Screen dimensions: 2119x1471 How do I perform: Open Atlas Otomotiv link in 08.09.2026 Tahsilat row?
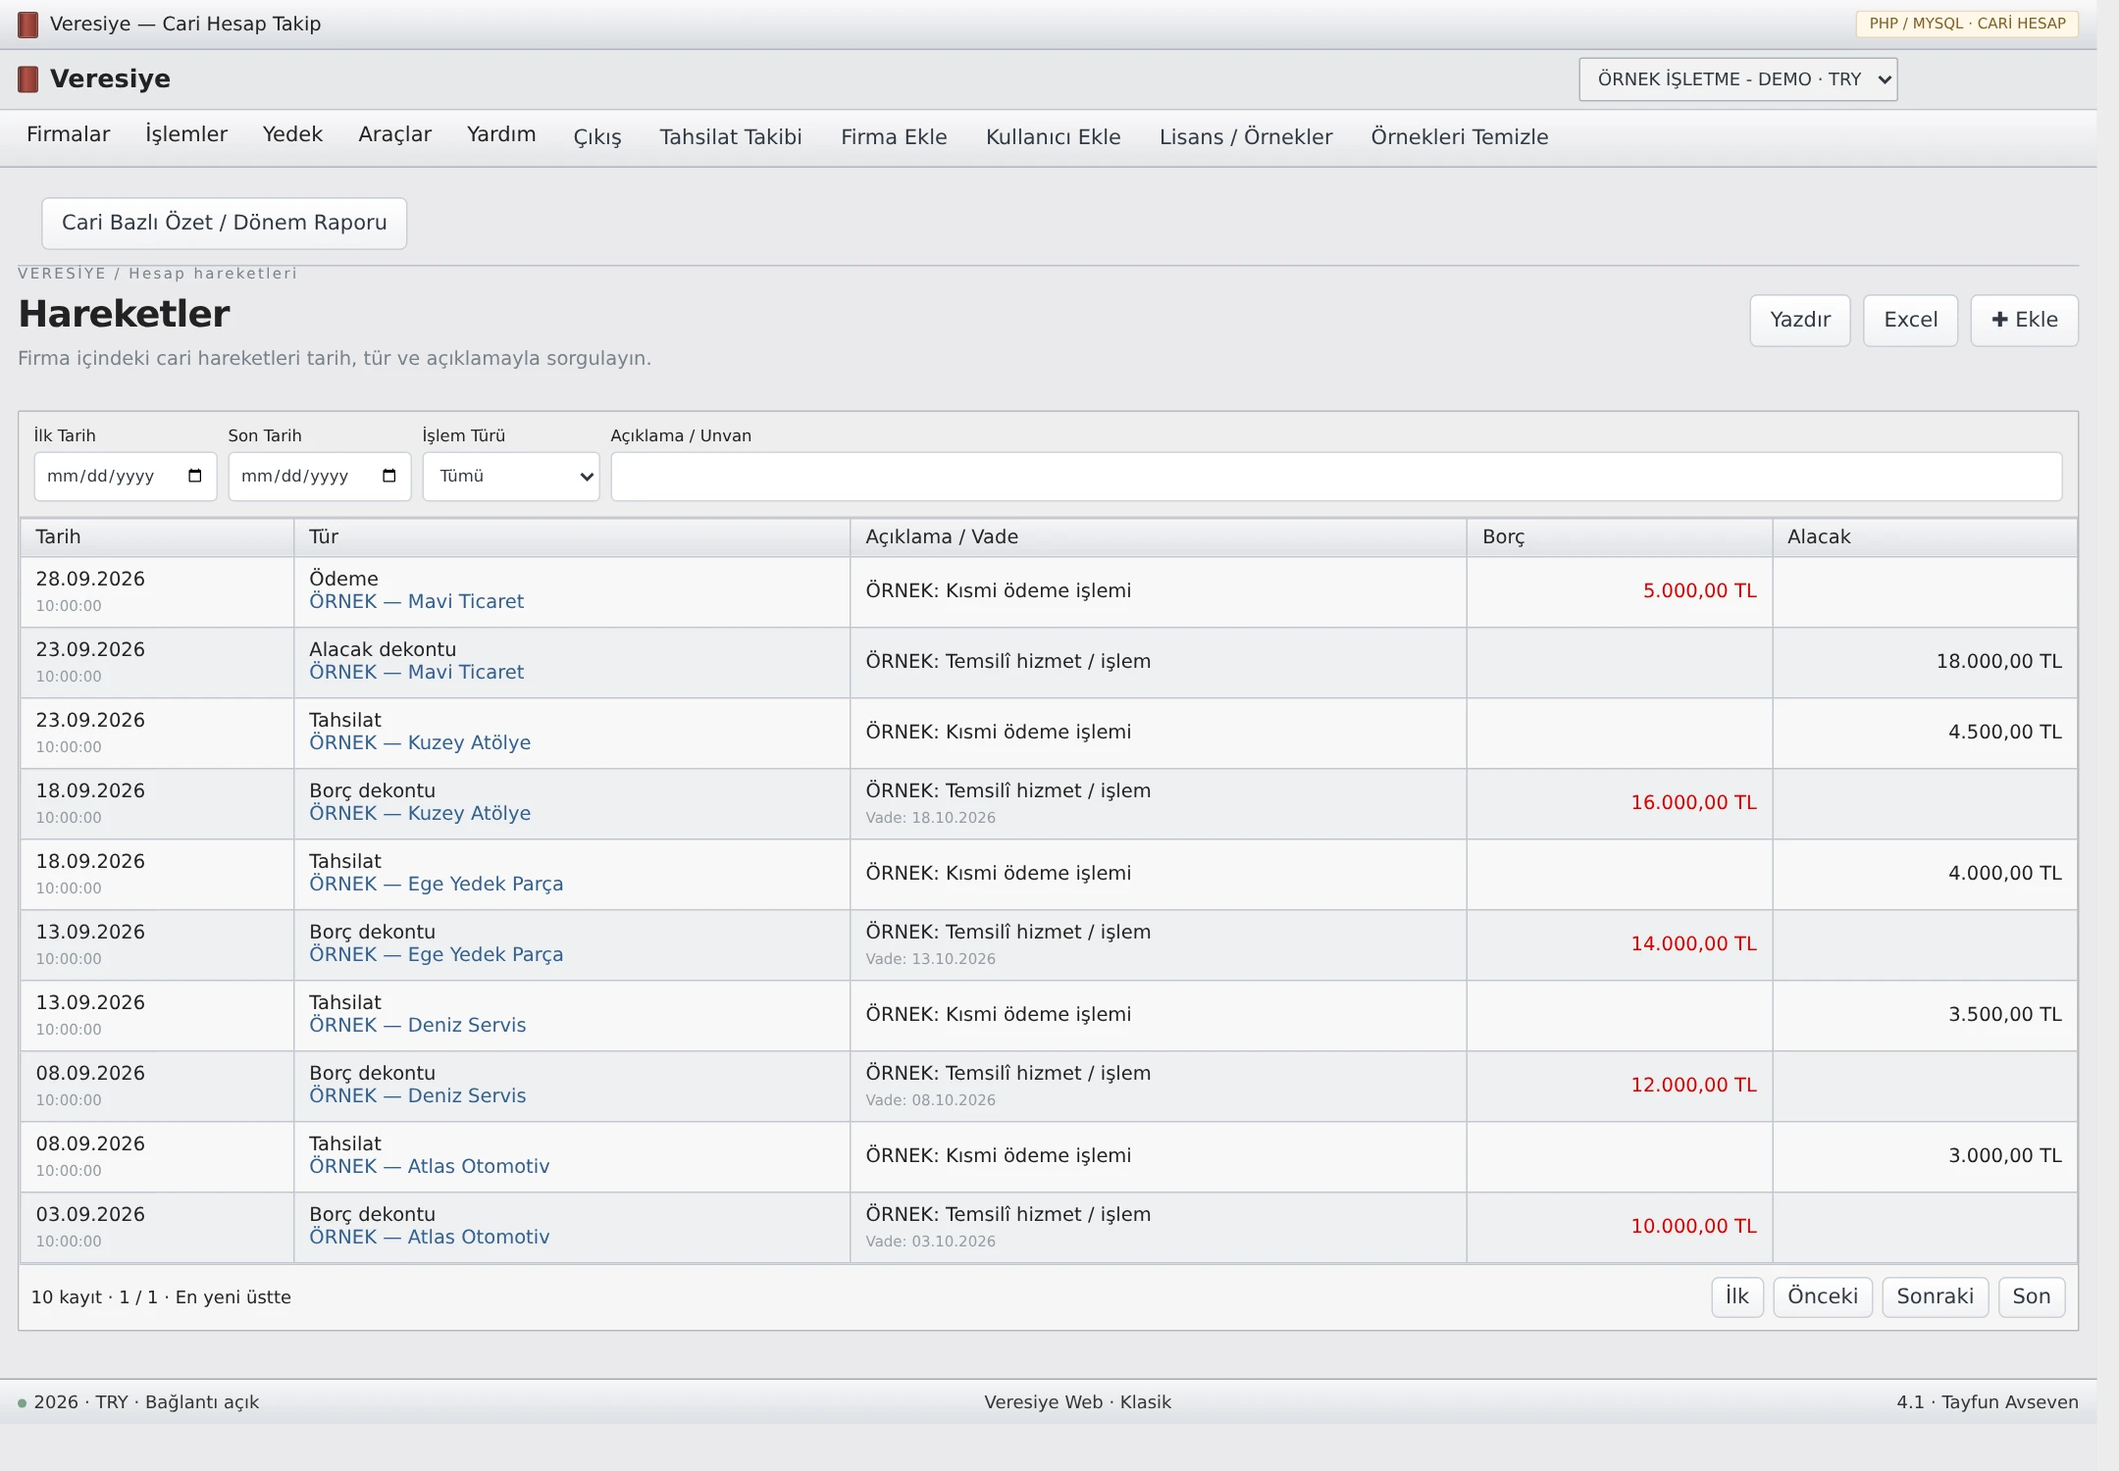click(x=430, y=1167)
